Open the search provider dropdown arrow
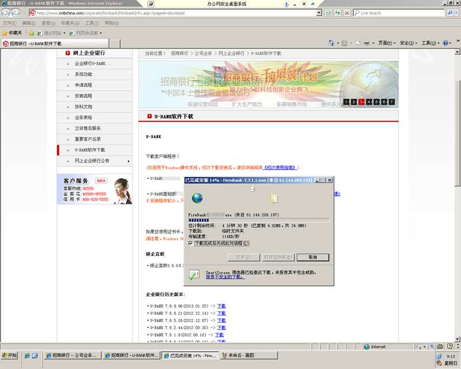The image size is (461, 369). click(x=456, y=13)
